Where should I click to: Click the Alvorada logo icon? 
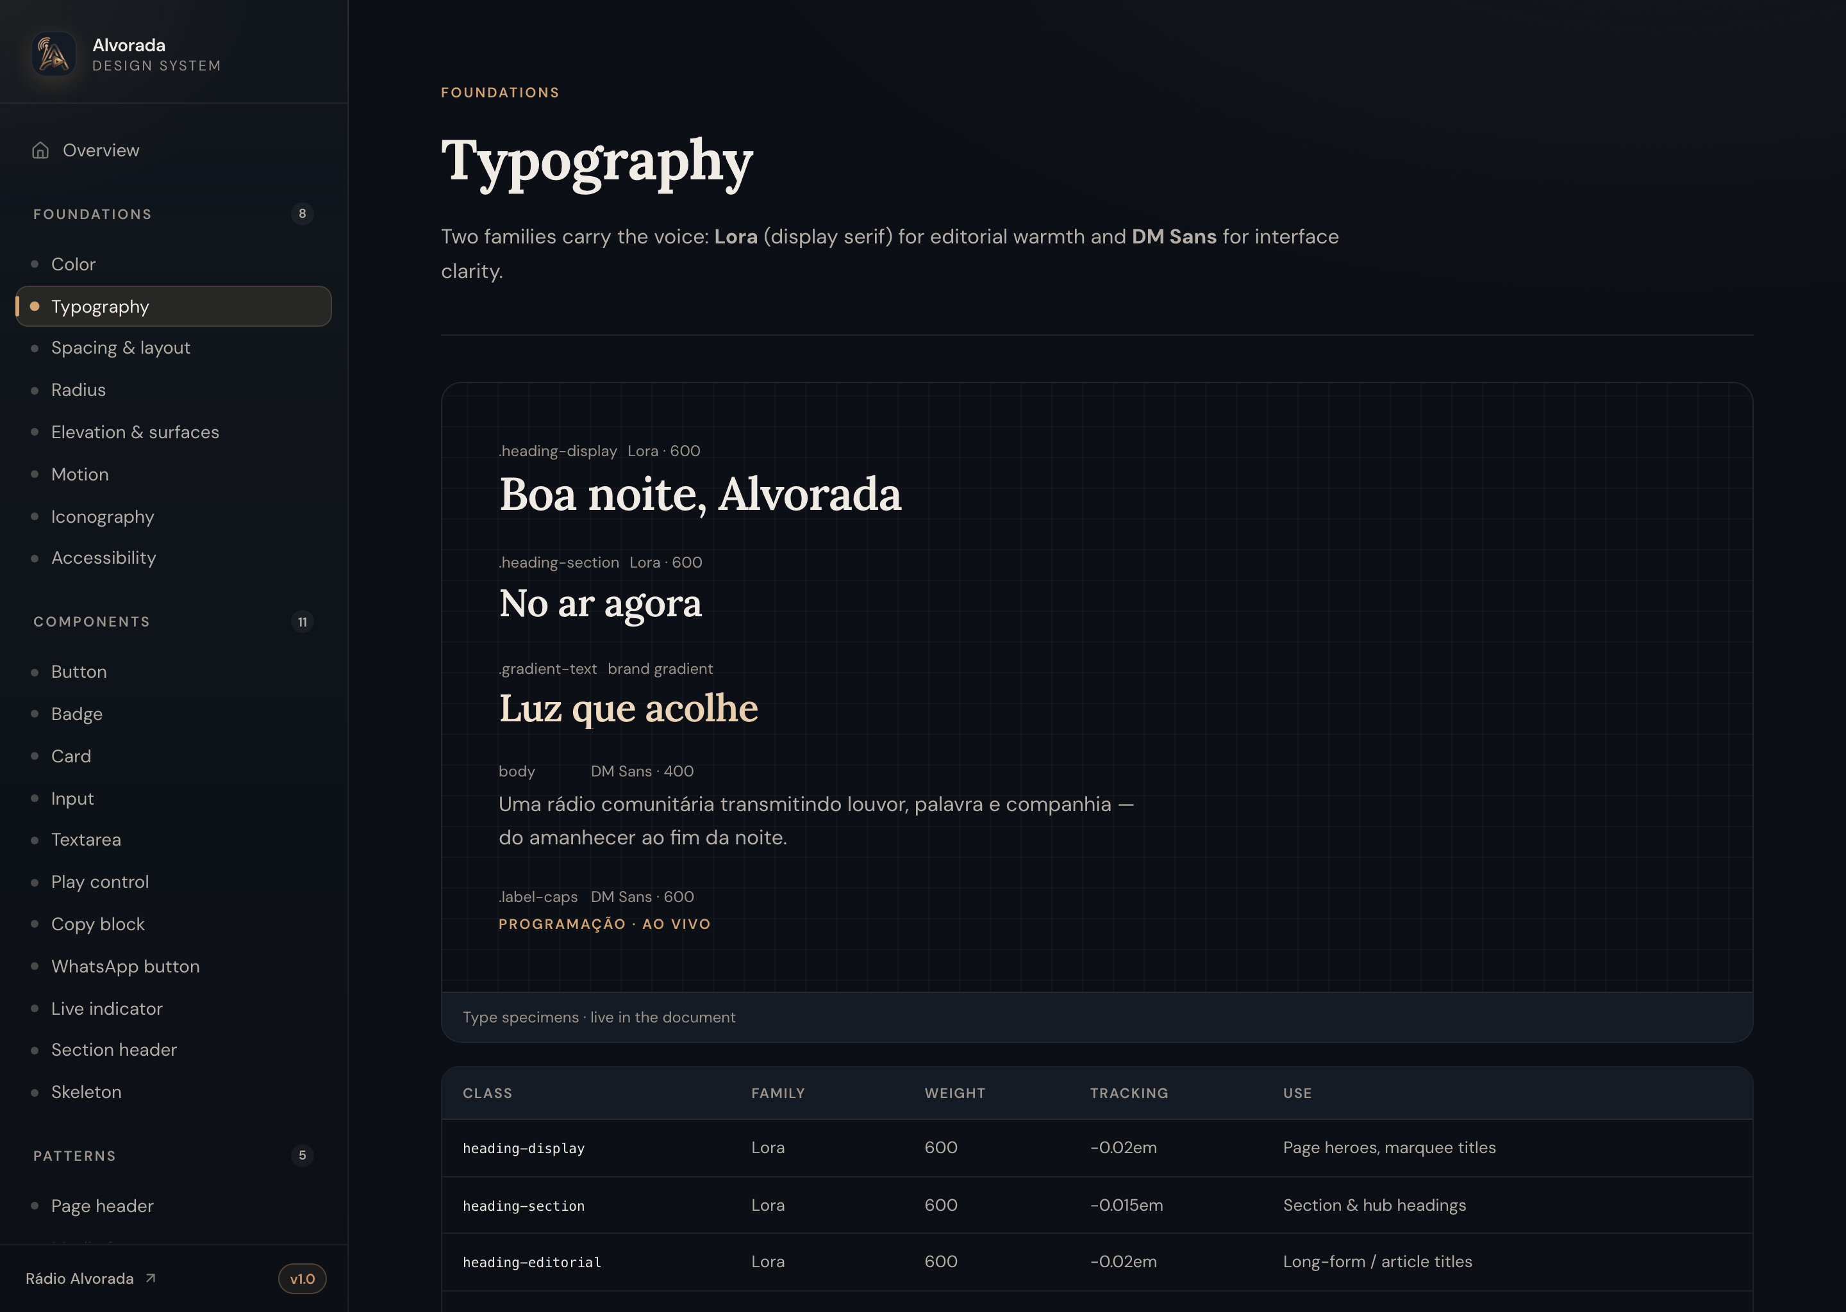pyautogui.click(x=53, y=54)
